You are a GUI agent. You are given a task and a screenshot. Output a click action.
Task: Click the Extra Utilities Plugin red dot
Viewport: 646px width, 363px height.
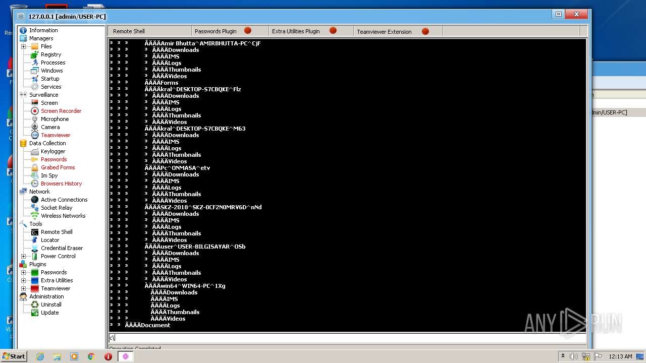(333, 31)
